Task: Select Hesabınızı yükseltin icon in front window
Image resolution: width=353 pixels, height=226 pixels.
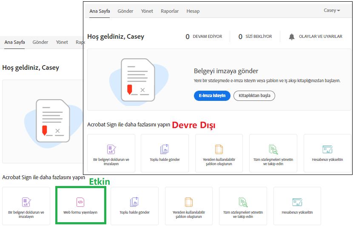Action: [327, 149]
